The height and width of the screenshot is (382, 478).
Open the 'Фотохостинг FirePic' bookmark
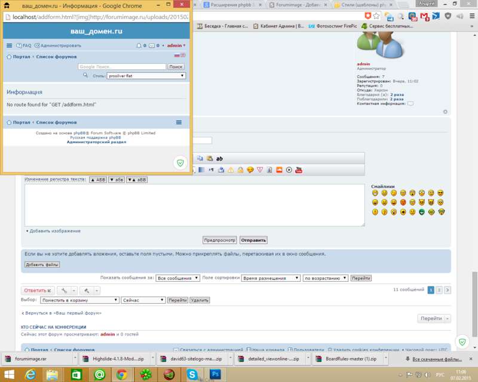(x=333, y=26)
